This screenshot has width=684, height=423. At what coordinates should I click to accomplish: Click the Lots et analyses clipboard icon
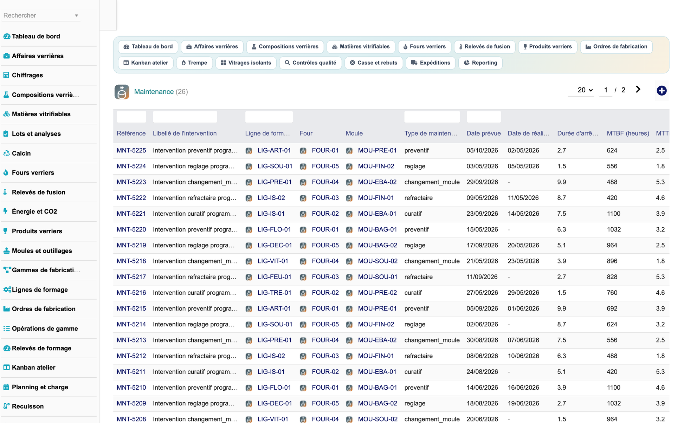coord(6,134)
